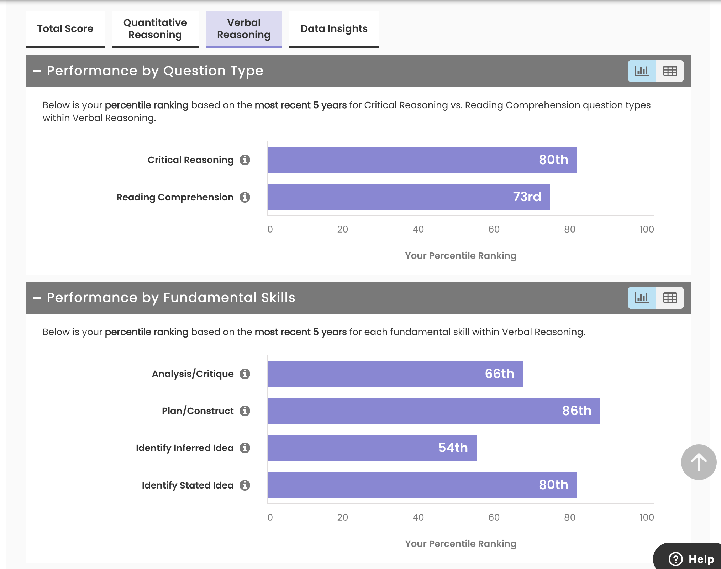
Task: Open Analysis/Critique info tooltip icon
Action: [244, 374]
